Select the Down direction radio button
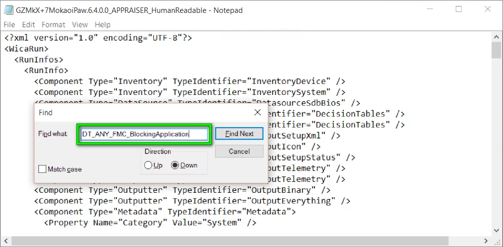 point(176,165)
